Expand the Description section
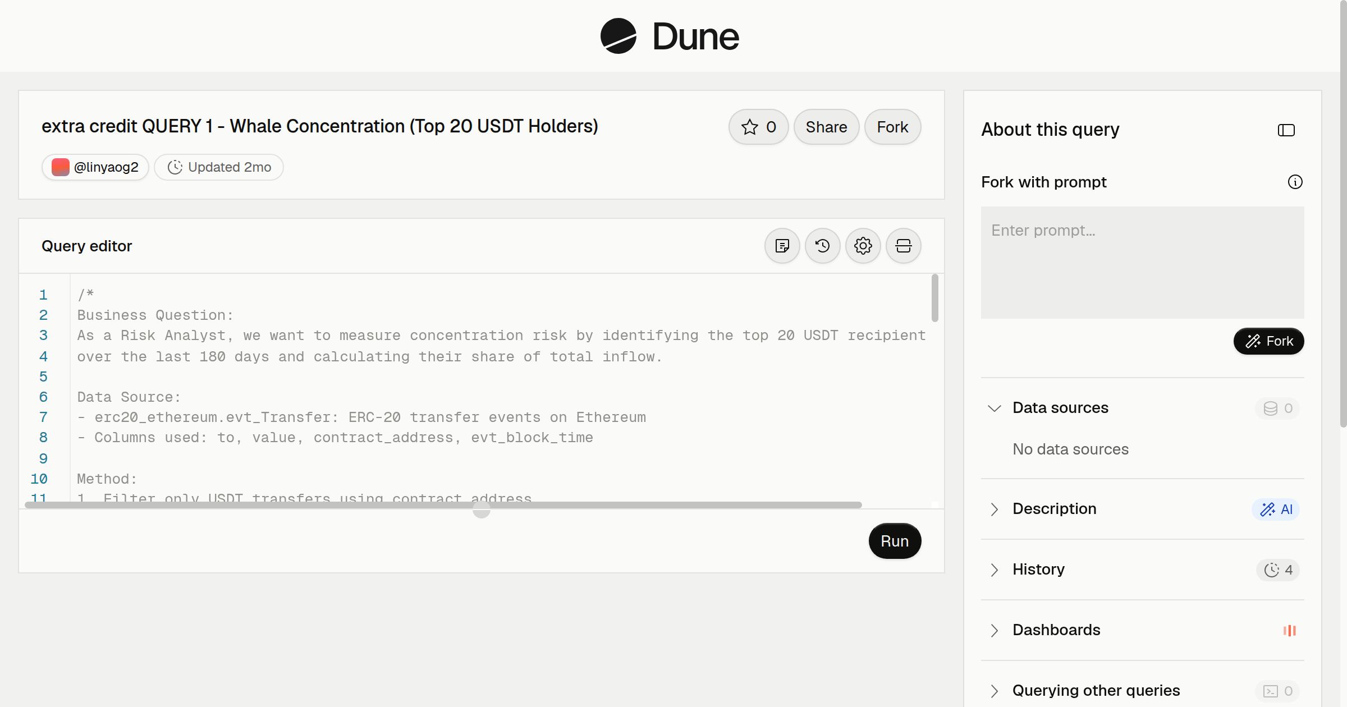Viewport: 1347px width, 707px height. coord(994,509)
